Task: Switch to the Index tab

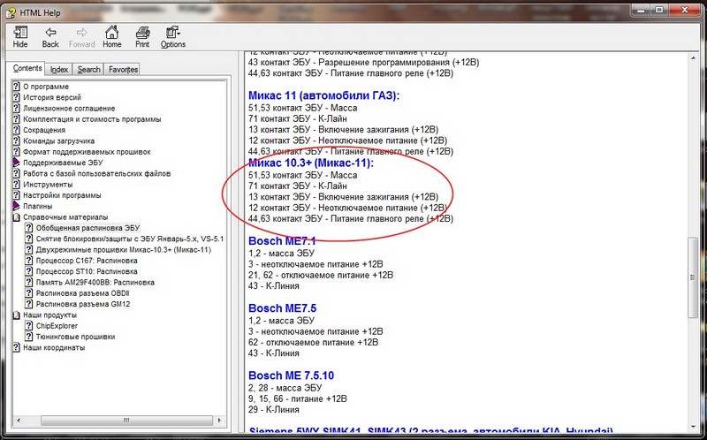Action: click(59, 69)
